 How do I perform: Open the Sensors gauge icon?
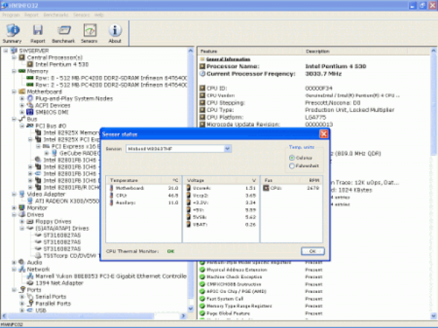pos(90,30)
